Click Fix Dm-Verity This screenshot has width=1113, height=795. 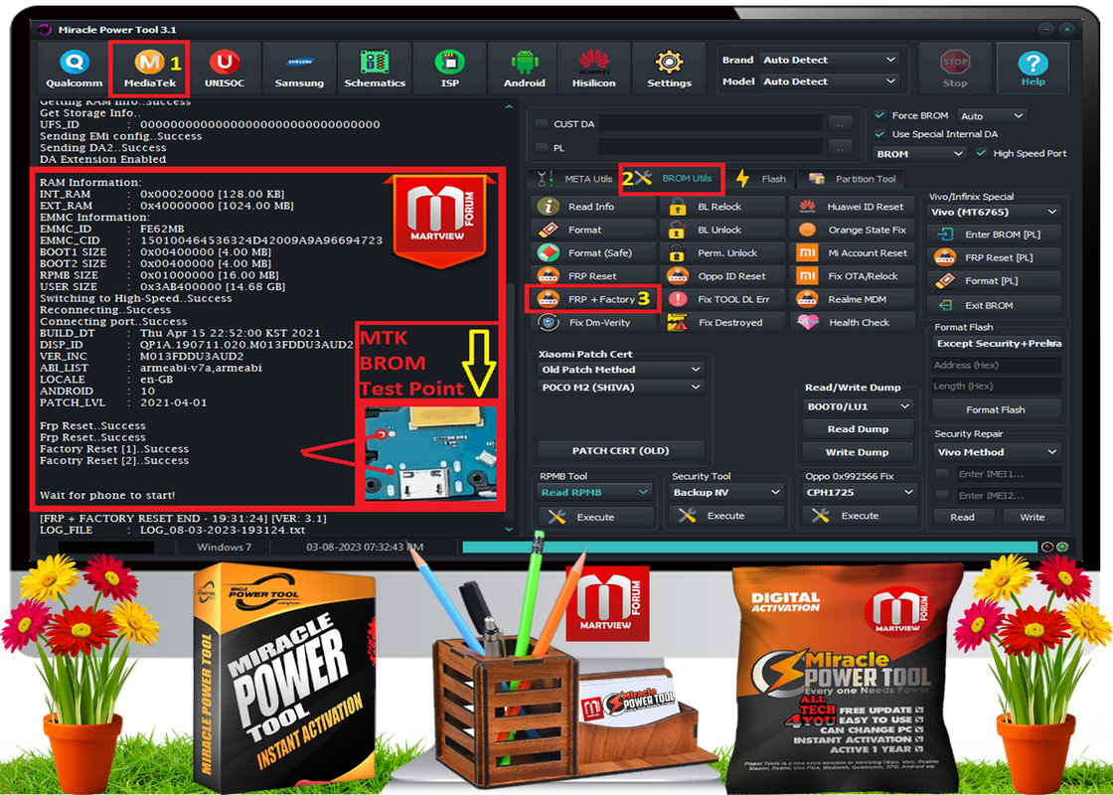click(x=592, y=322)
